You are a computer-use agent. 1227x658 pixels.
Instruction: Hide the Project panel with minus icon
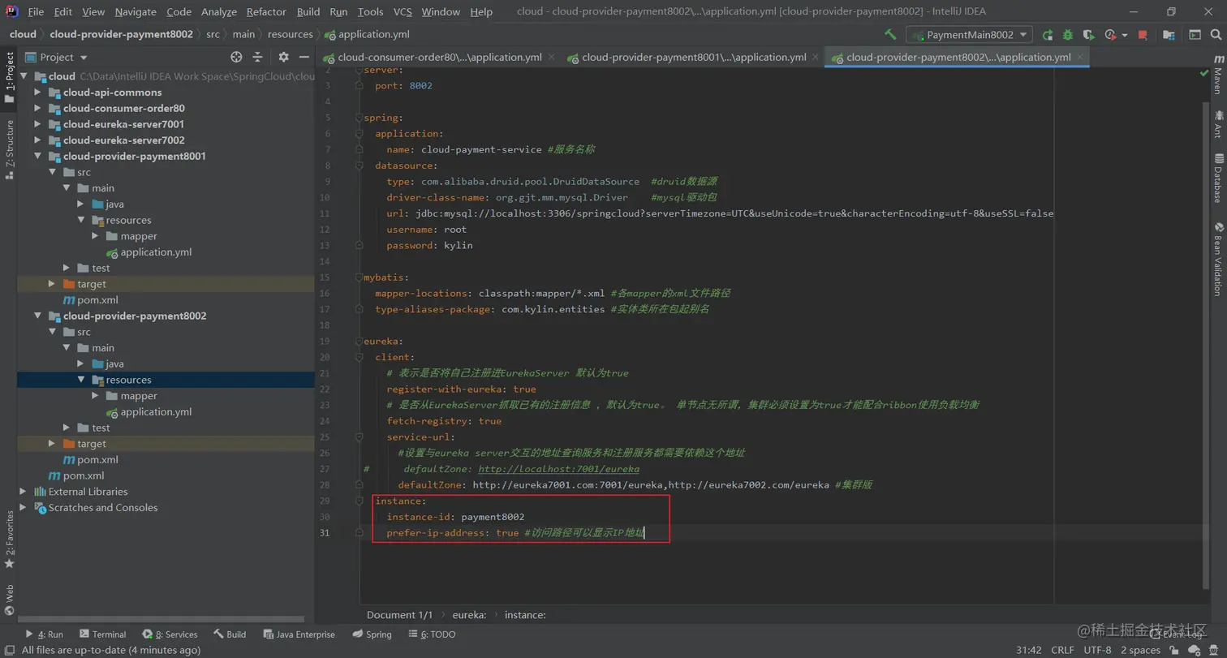[x=304, y=57]
